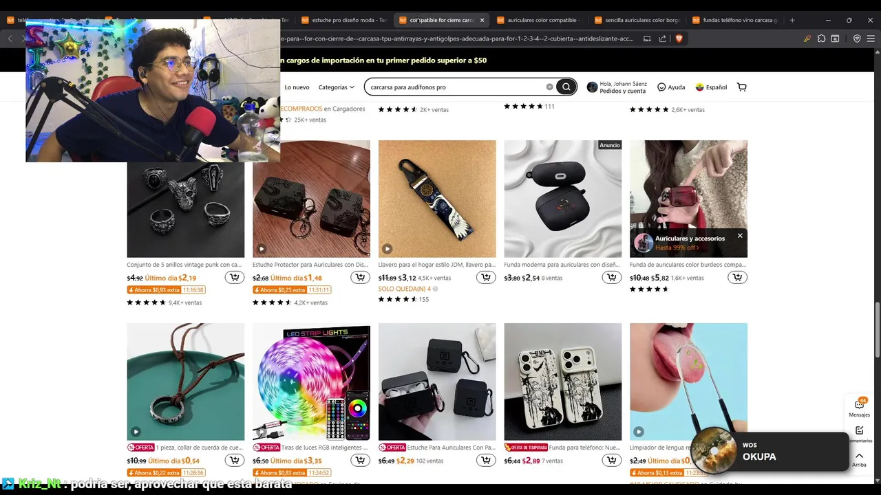
Task: Click the search input field
Action: pyautogui.click(x=456, y=87)
